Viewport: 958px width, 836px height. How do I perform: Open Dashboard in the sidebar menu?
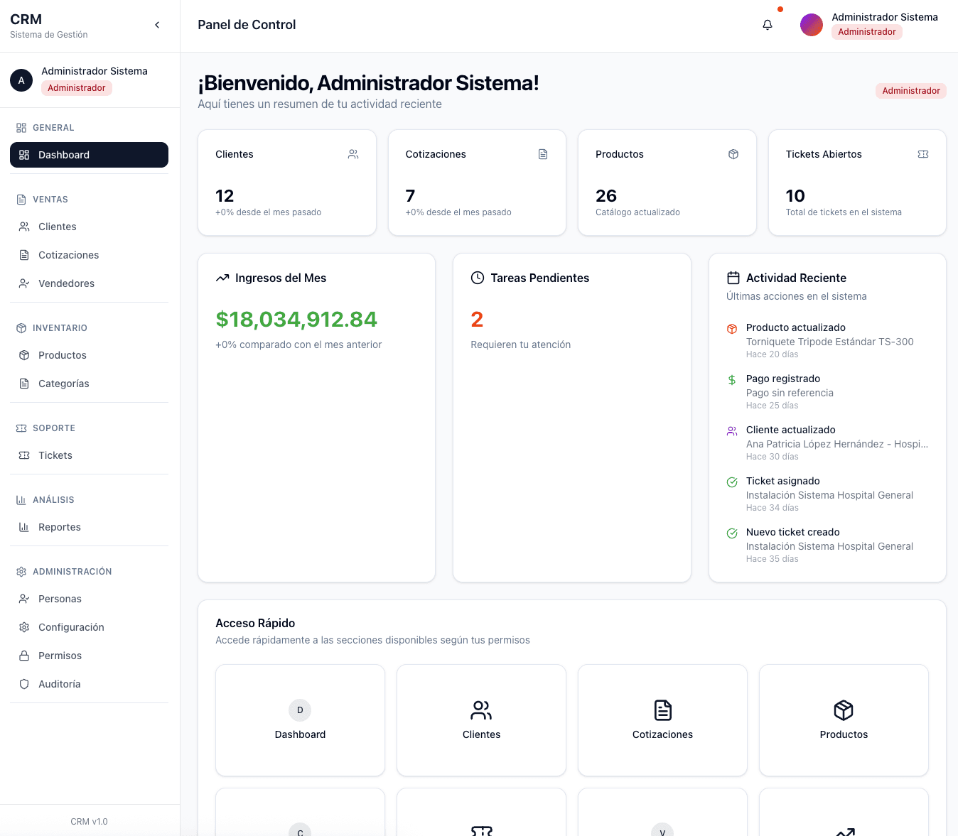(89, 155)
